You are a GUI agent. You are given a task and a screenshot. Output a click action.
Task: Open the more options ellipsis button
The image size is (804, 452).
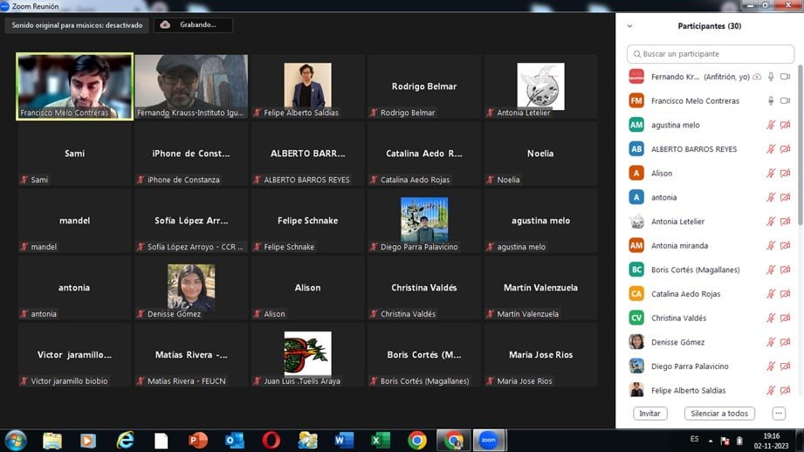779,414
